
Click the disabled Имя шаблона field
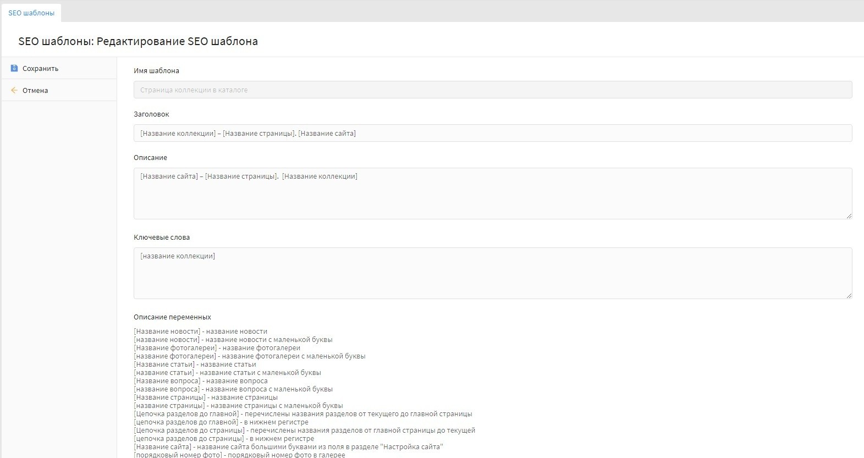point(492,90)
